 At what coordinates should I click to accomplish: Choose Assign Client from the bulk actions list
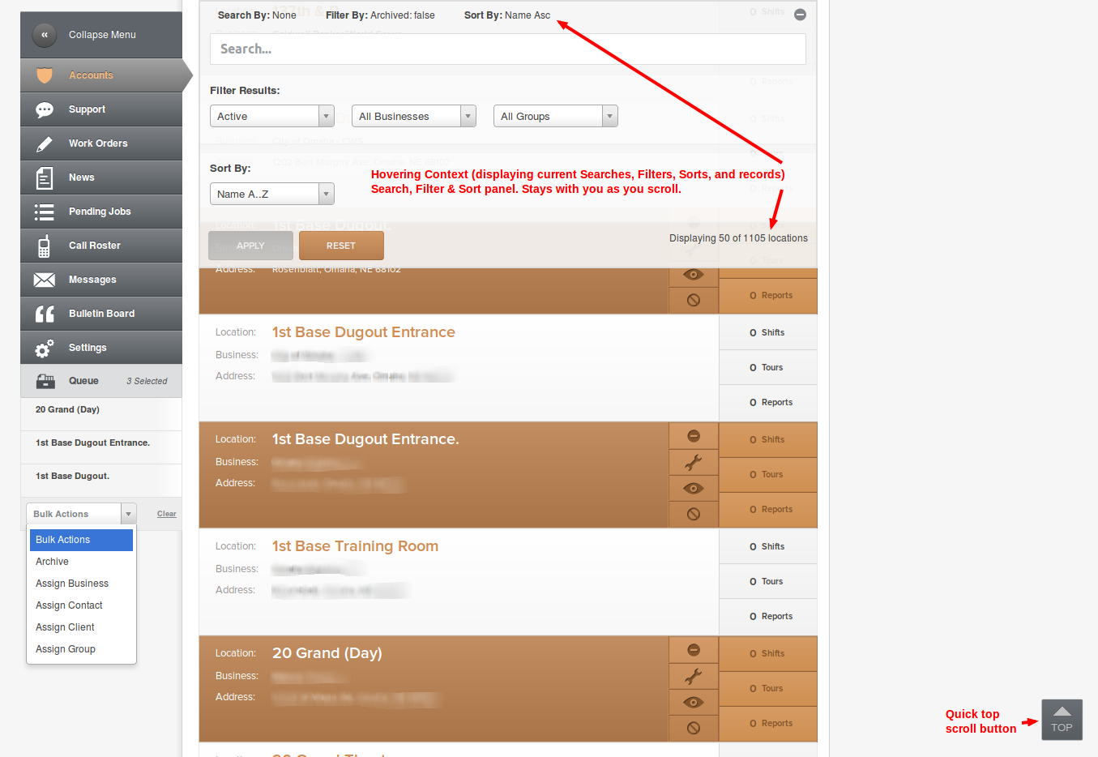point(81,627)
